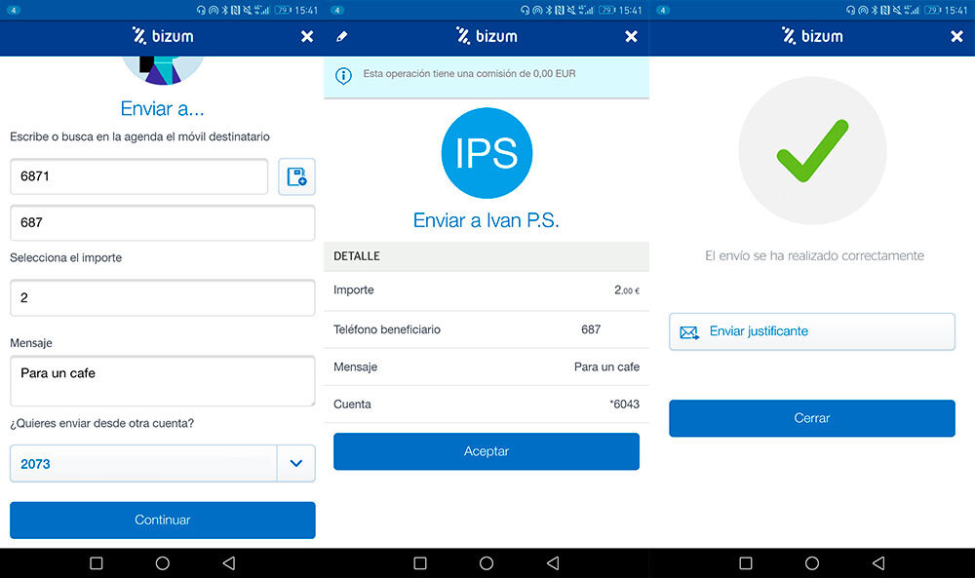The image size is (975, 578).
Task: Tap the Bizum logo on the confirmation screen
Action: point(487,36)
